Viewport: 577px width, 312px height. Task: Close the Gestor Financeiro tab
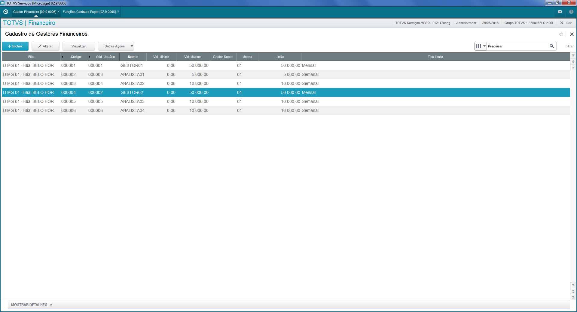[59, 11]
